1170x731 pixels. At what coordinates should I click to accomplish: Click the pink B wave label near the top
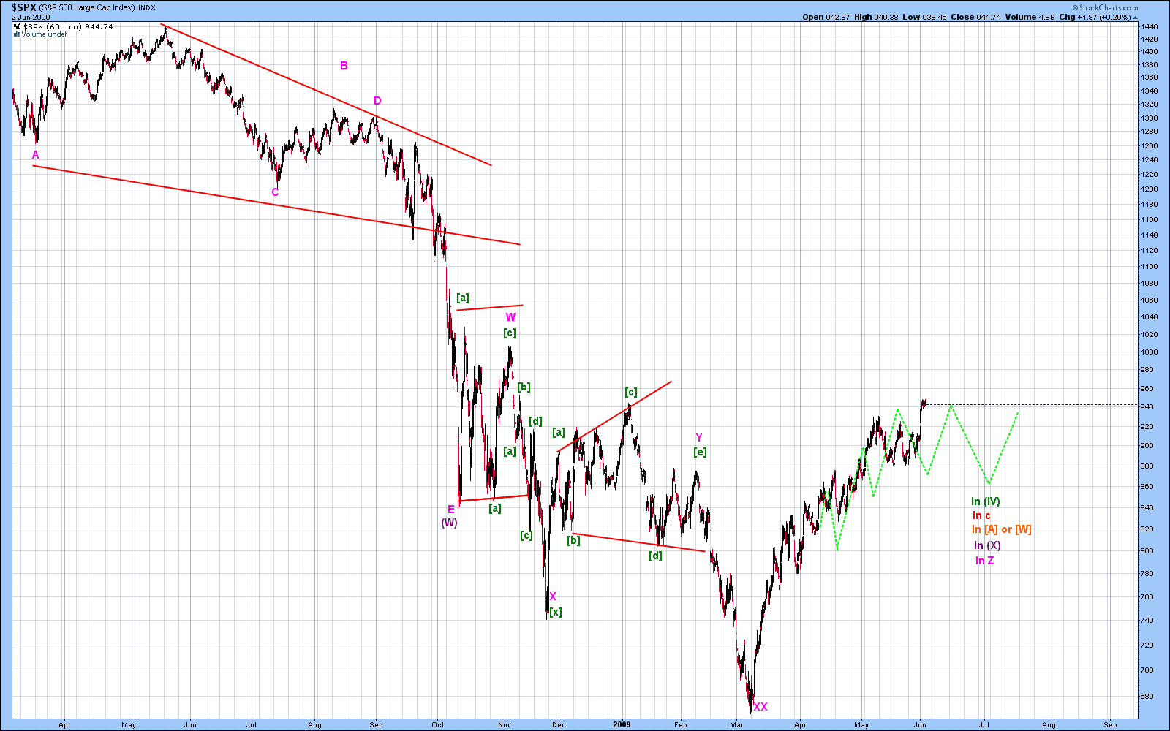coord(344,66)
